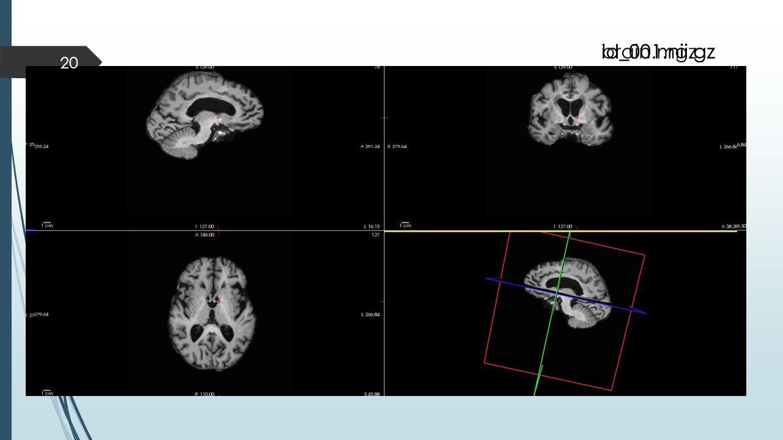Click the 'P 110.00' label in axial view

204,394
